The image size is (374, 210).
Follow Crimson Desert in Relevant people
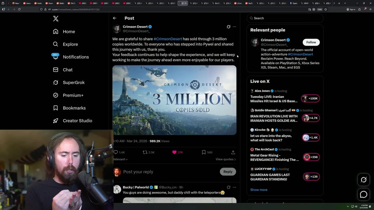(x=311, y=42)
